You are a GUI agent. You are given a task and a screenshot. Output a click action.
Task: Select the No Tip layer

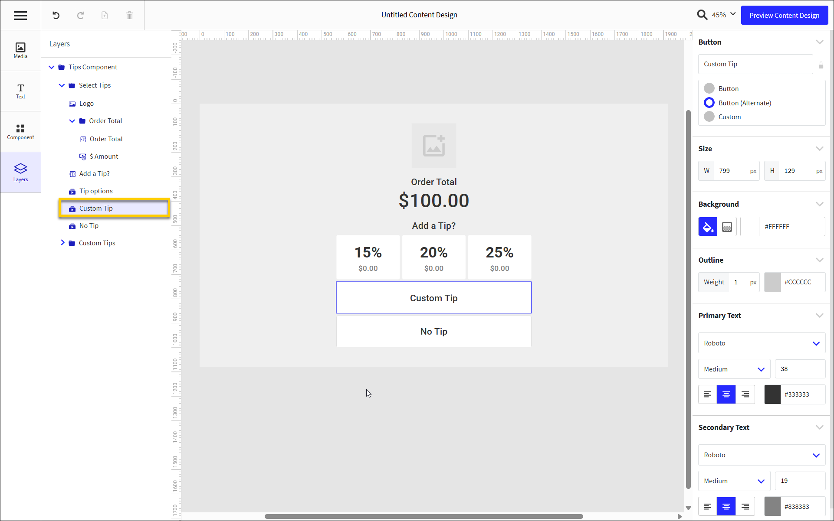[89, 226]
